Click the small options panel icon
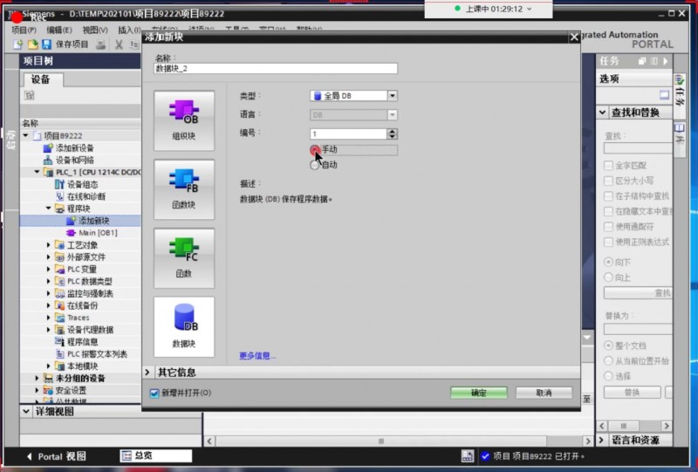 tap(664, 94)
